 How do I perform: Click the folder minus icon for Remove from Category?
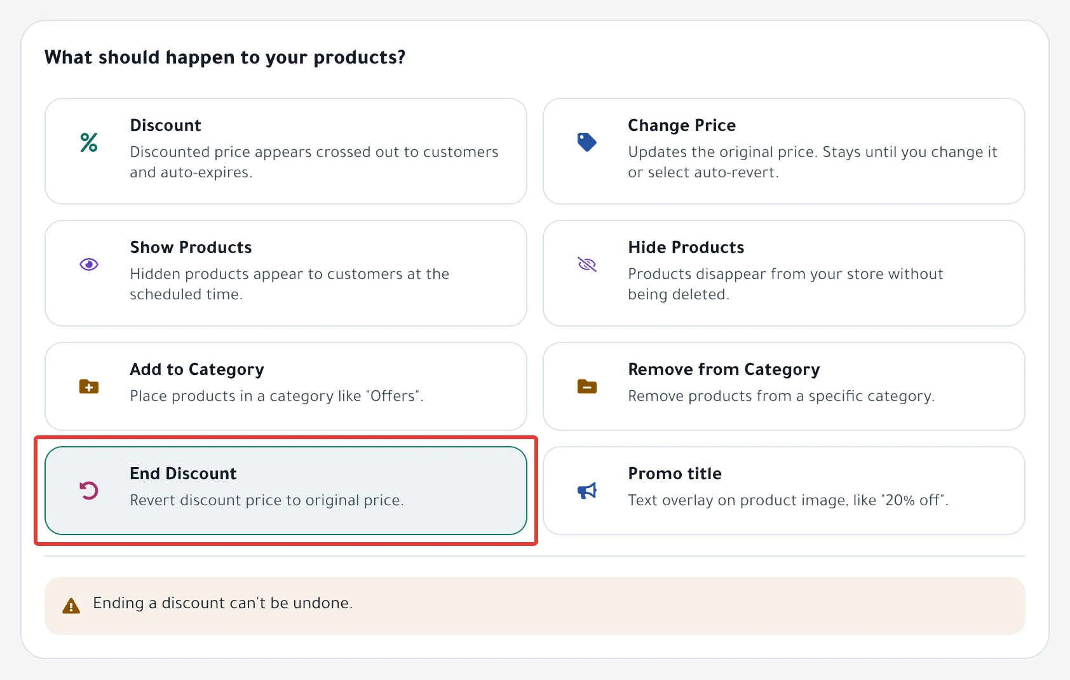tap(587, 386)
